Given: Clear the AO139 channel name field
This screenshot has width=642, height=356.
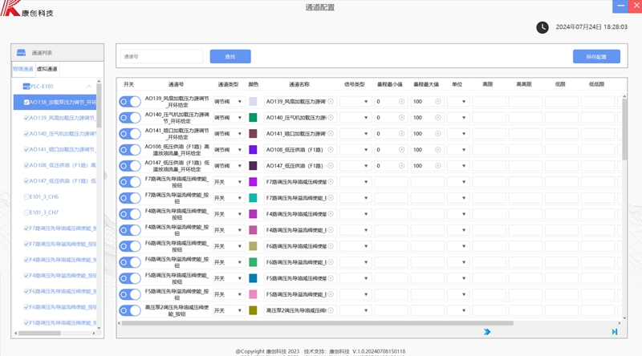Looking at the screenshot, I should [331, 102].
